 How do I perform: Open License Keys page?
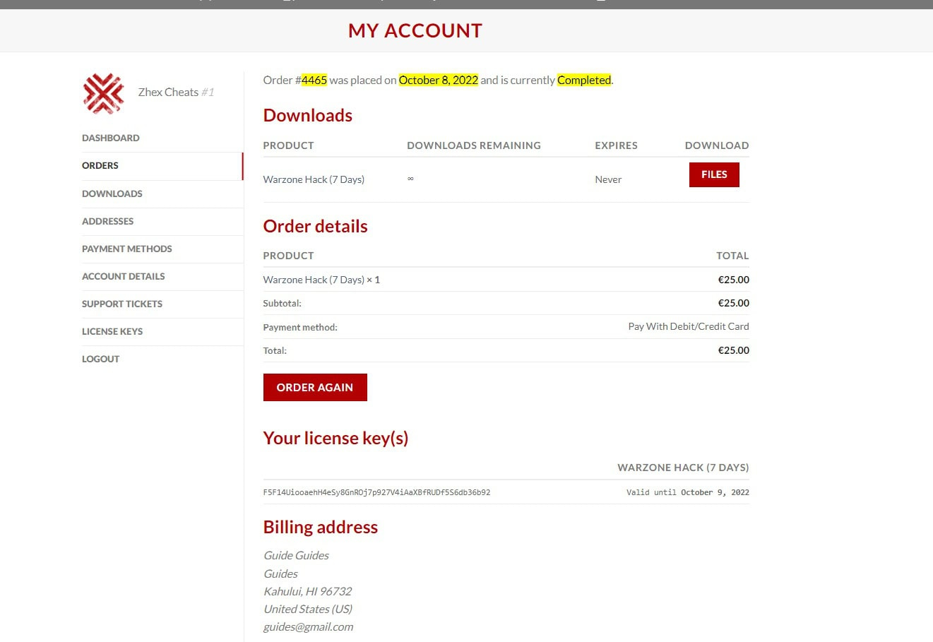pyautogui.click(x=112, y=331)
